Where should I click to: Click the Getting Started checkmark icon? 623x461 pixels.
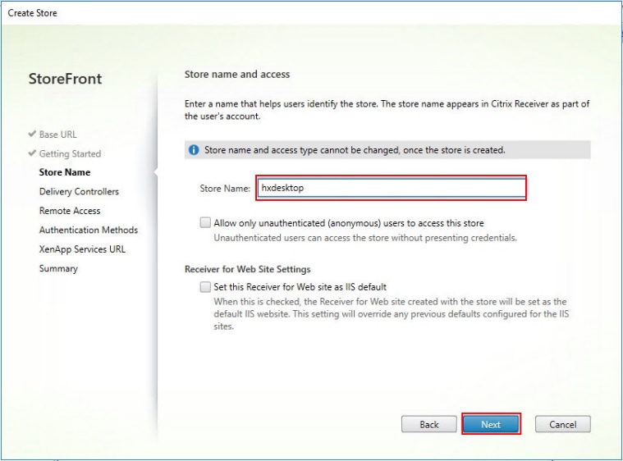[x=32, y=153]
